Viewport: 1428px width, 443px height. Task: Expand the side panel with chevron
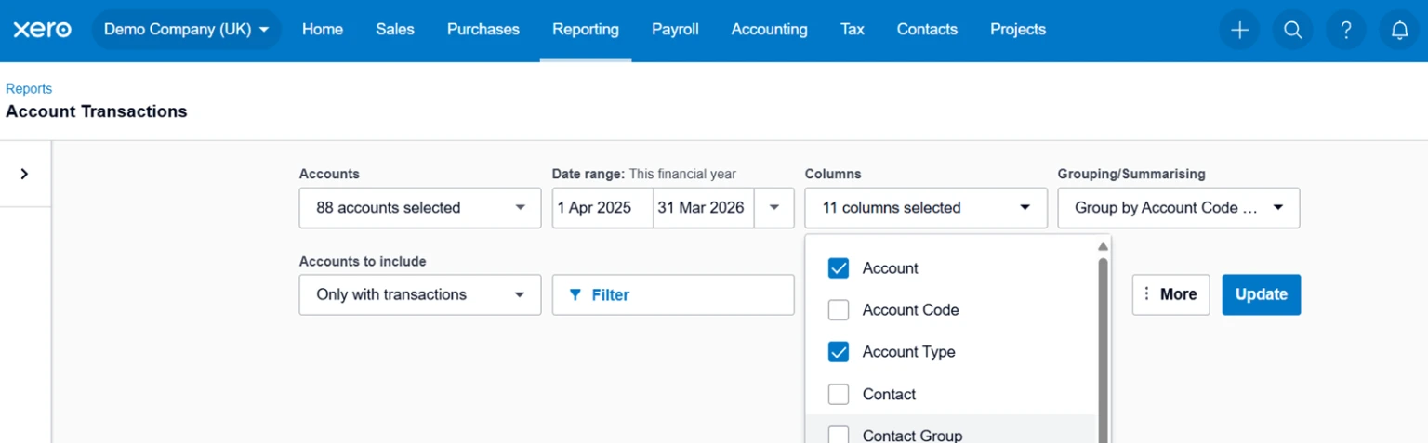pos(24,174)
